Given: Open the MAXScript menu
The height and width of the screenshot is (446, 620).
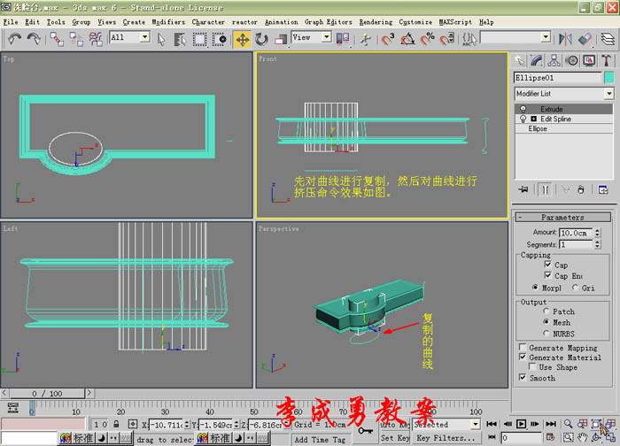Looking at the screenshot, I should tap(455, 22).
